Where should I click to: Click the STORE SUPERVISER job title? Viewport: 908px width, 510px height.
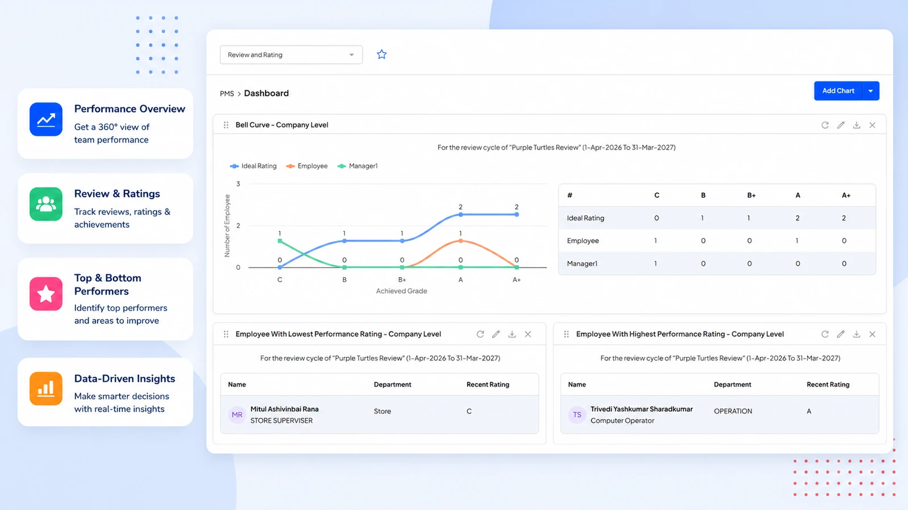[281, 421]
